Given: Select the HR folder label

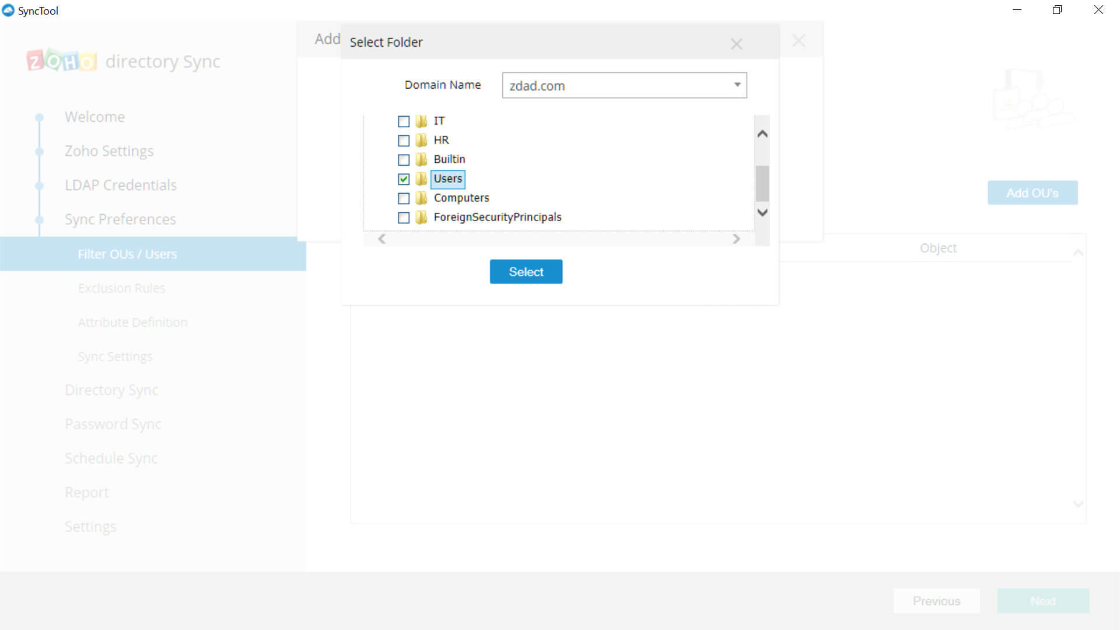Looking at the screenshot, I should (441, 140).
